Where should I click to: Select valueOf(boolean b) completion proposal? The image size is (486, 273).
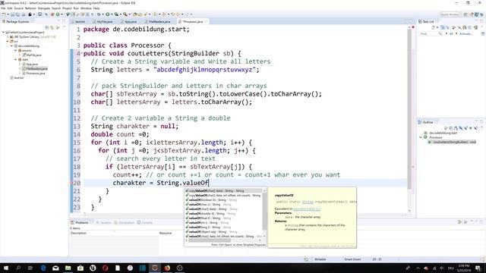pyautogui.click(x=223, y=200)
